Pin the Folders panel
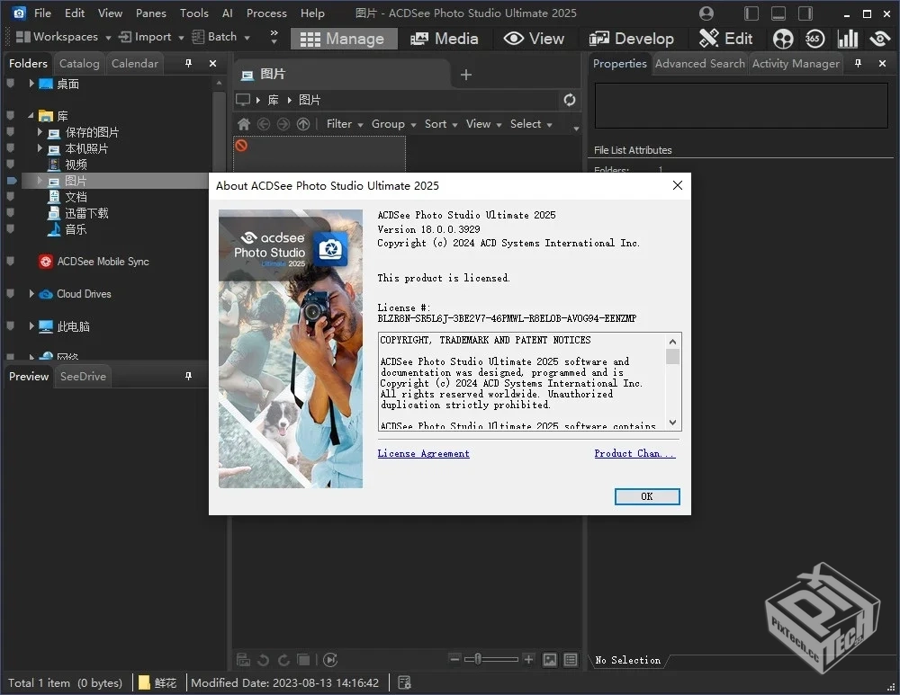 pyautogui.click(x=190, y=63)
